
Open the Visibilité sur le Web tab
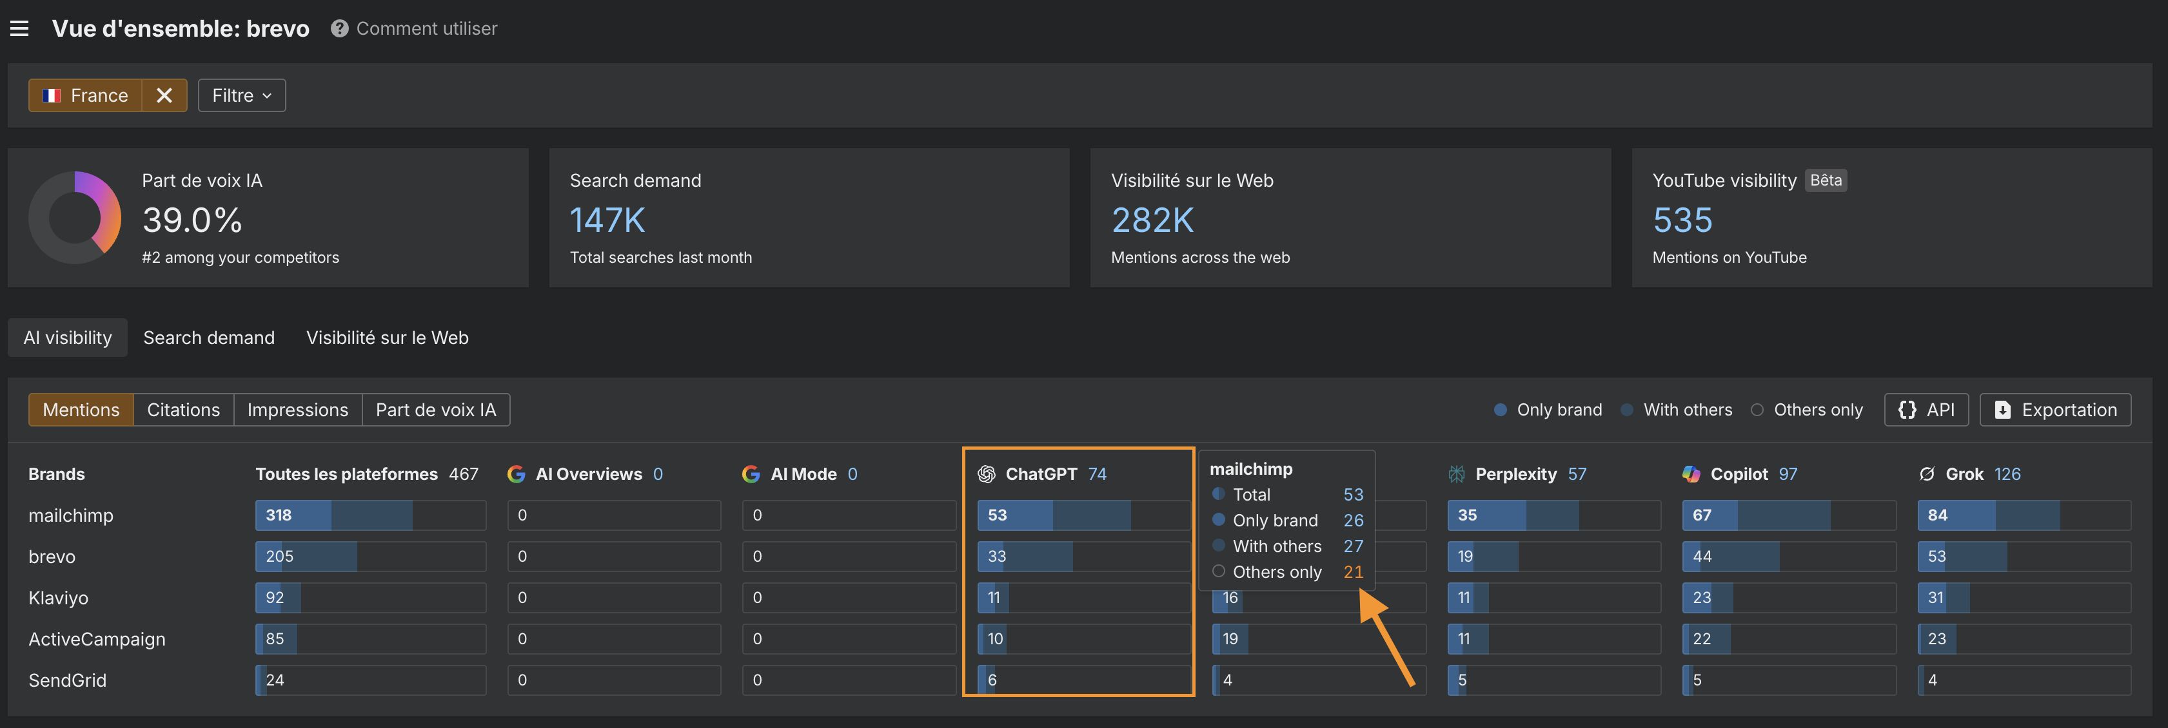(387, 337)
